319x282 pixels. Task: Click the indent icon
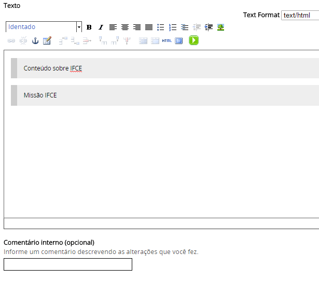click(x=209, y=27)
